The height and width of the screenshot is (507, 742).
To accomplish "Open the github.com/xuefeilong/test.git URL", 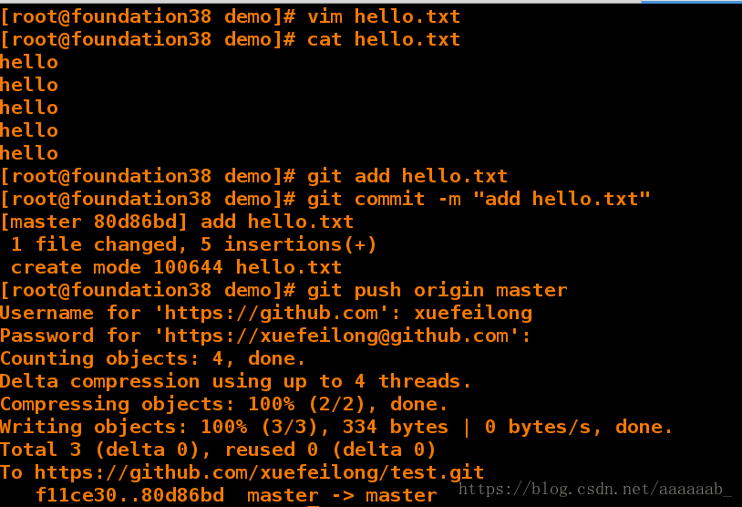I will (259, 472).
